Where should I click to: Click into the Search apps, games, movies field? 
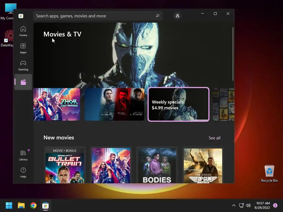98,16
